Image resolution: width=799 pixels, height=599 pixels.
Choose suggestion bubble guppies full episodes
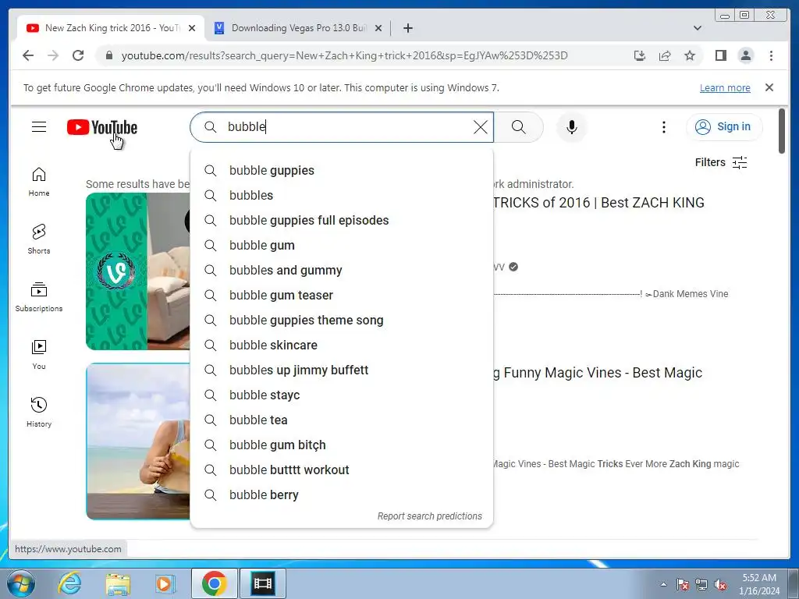(x=342, y=220)
